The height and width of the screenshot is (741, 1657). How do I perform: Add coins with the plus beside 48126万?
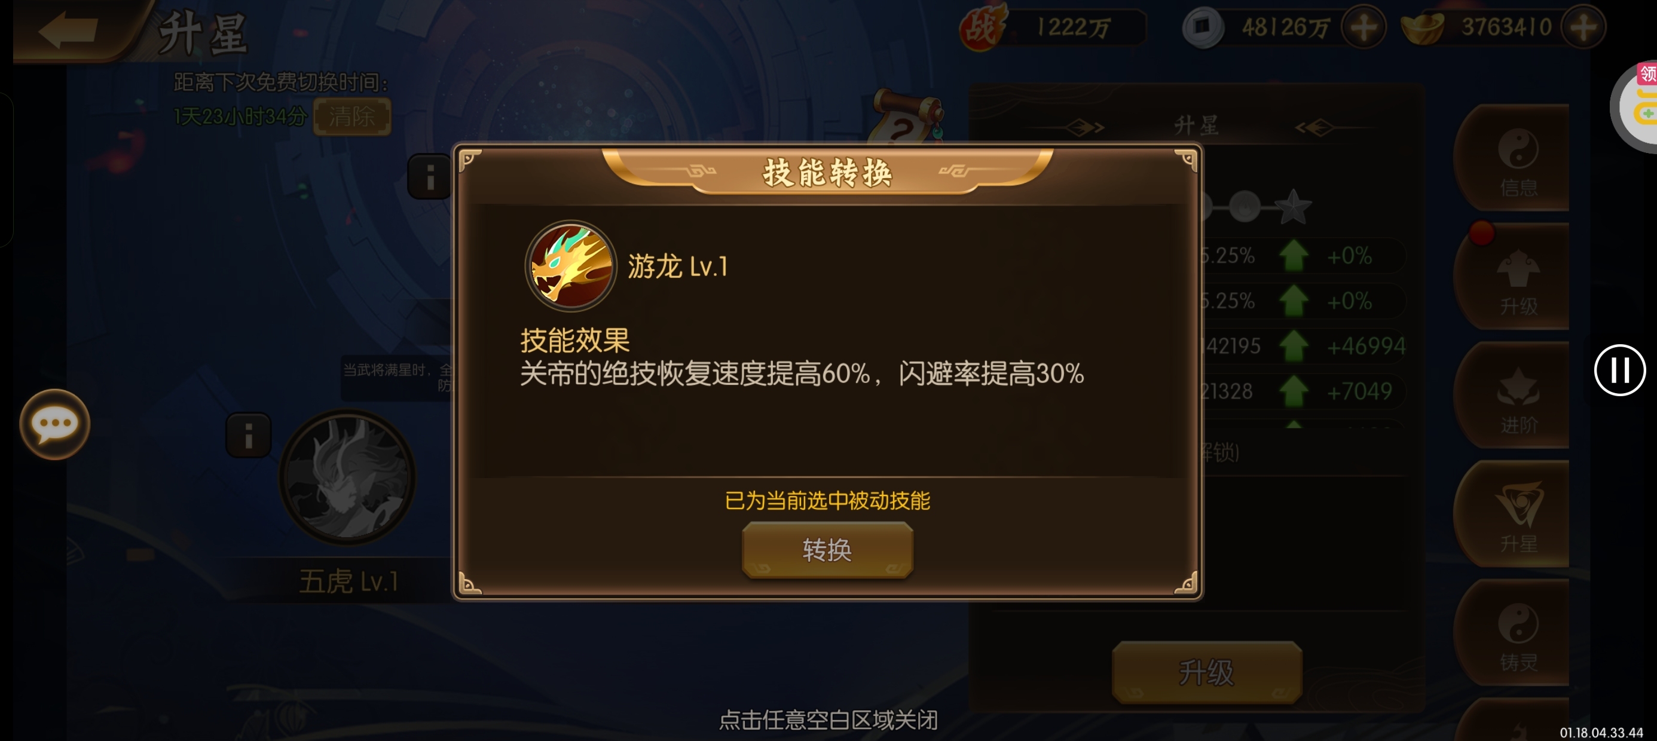pos(1363,27)
